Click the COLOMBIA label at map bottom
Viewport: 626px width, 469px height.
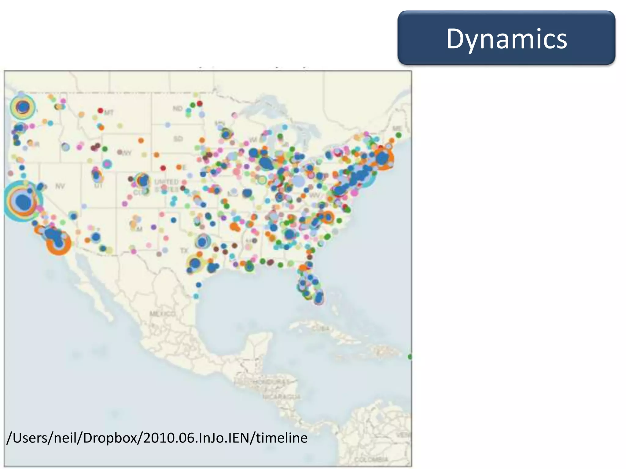pyautogui.click(x=371, y=459)
